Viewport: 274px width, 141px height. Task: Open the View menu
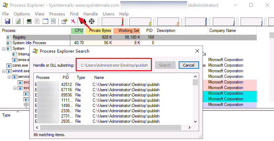(x=39, y=14)
